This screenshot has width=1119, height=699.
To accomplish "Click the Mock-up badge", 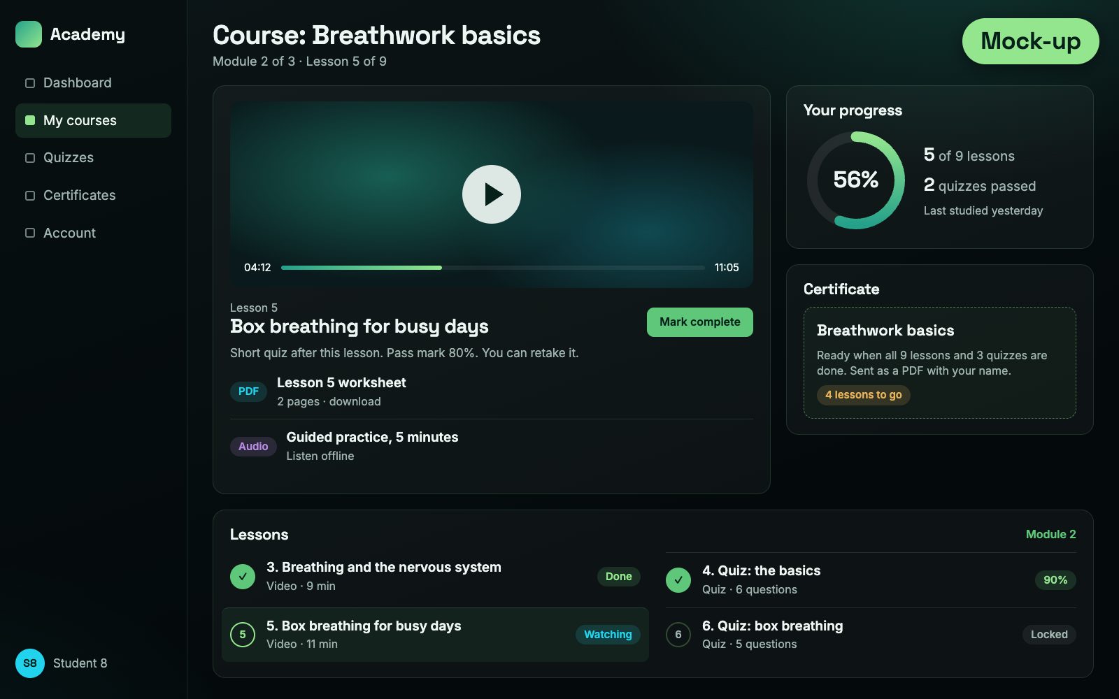I will click(x=1031, y=41).
